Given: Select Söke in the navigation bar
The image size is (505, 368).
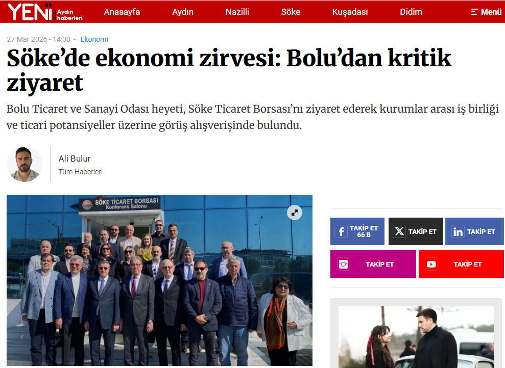Looking at the screenshot, I should 291,12.
